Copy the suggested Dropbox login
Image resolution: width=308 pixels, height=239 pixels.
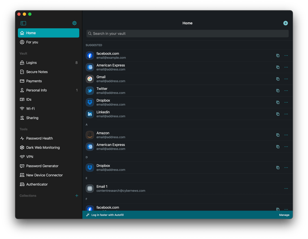tap(278, 102)
